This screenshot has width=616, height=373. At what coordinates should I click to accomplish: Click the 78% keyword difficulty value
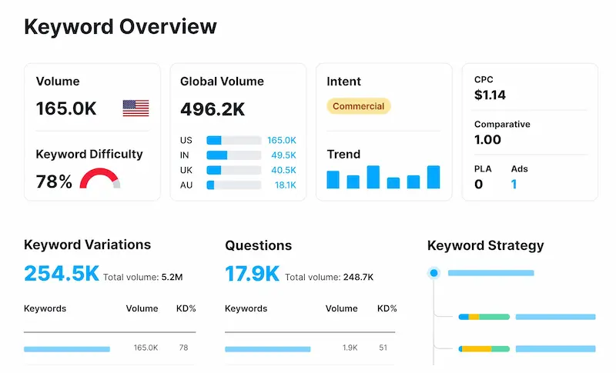coord(54,182)
